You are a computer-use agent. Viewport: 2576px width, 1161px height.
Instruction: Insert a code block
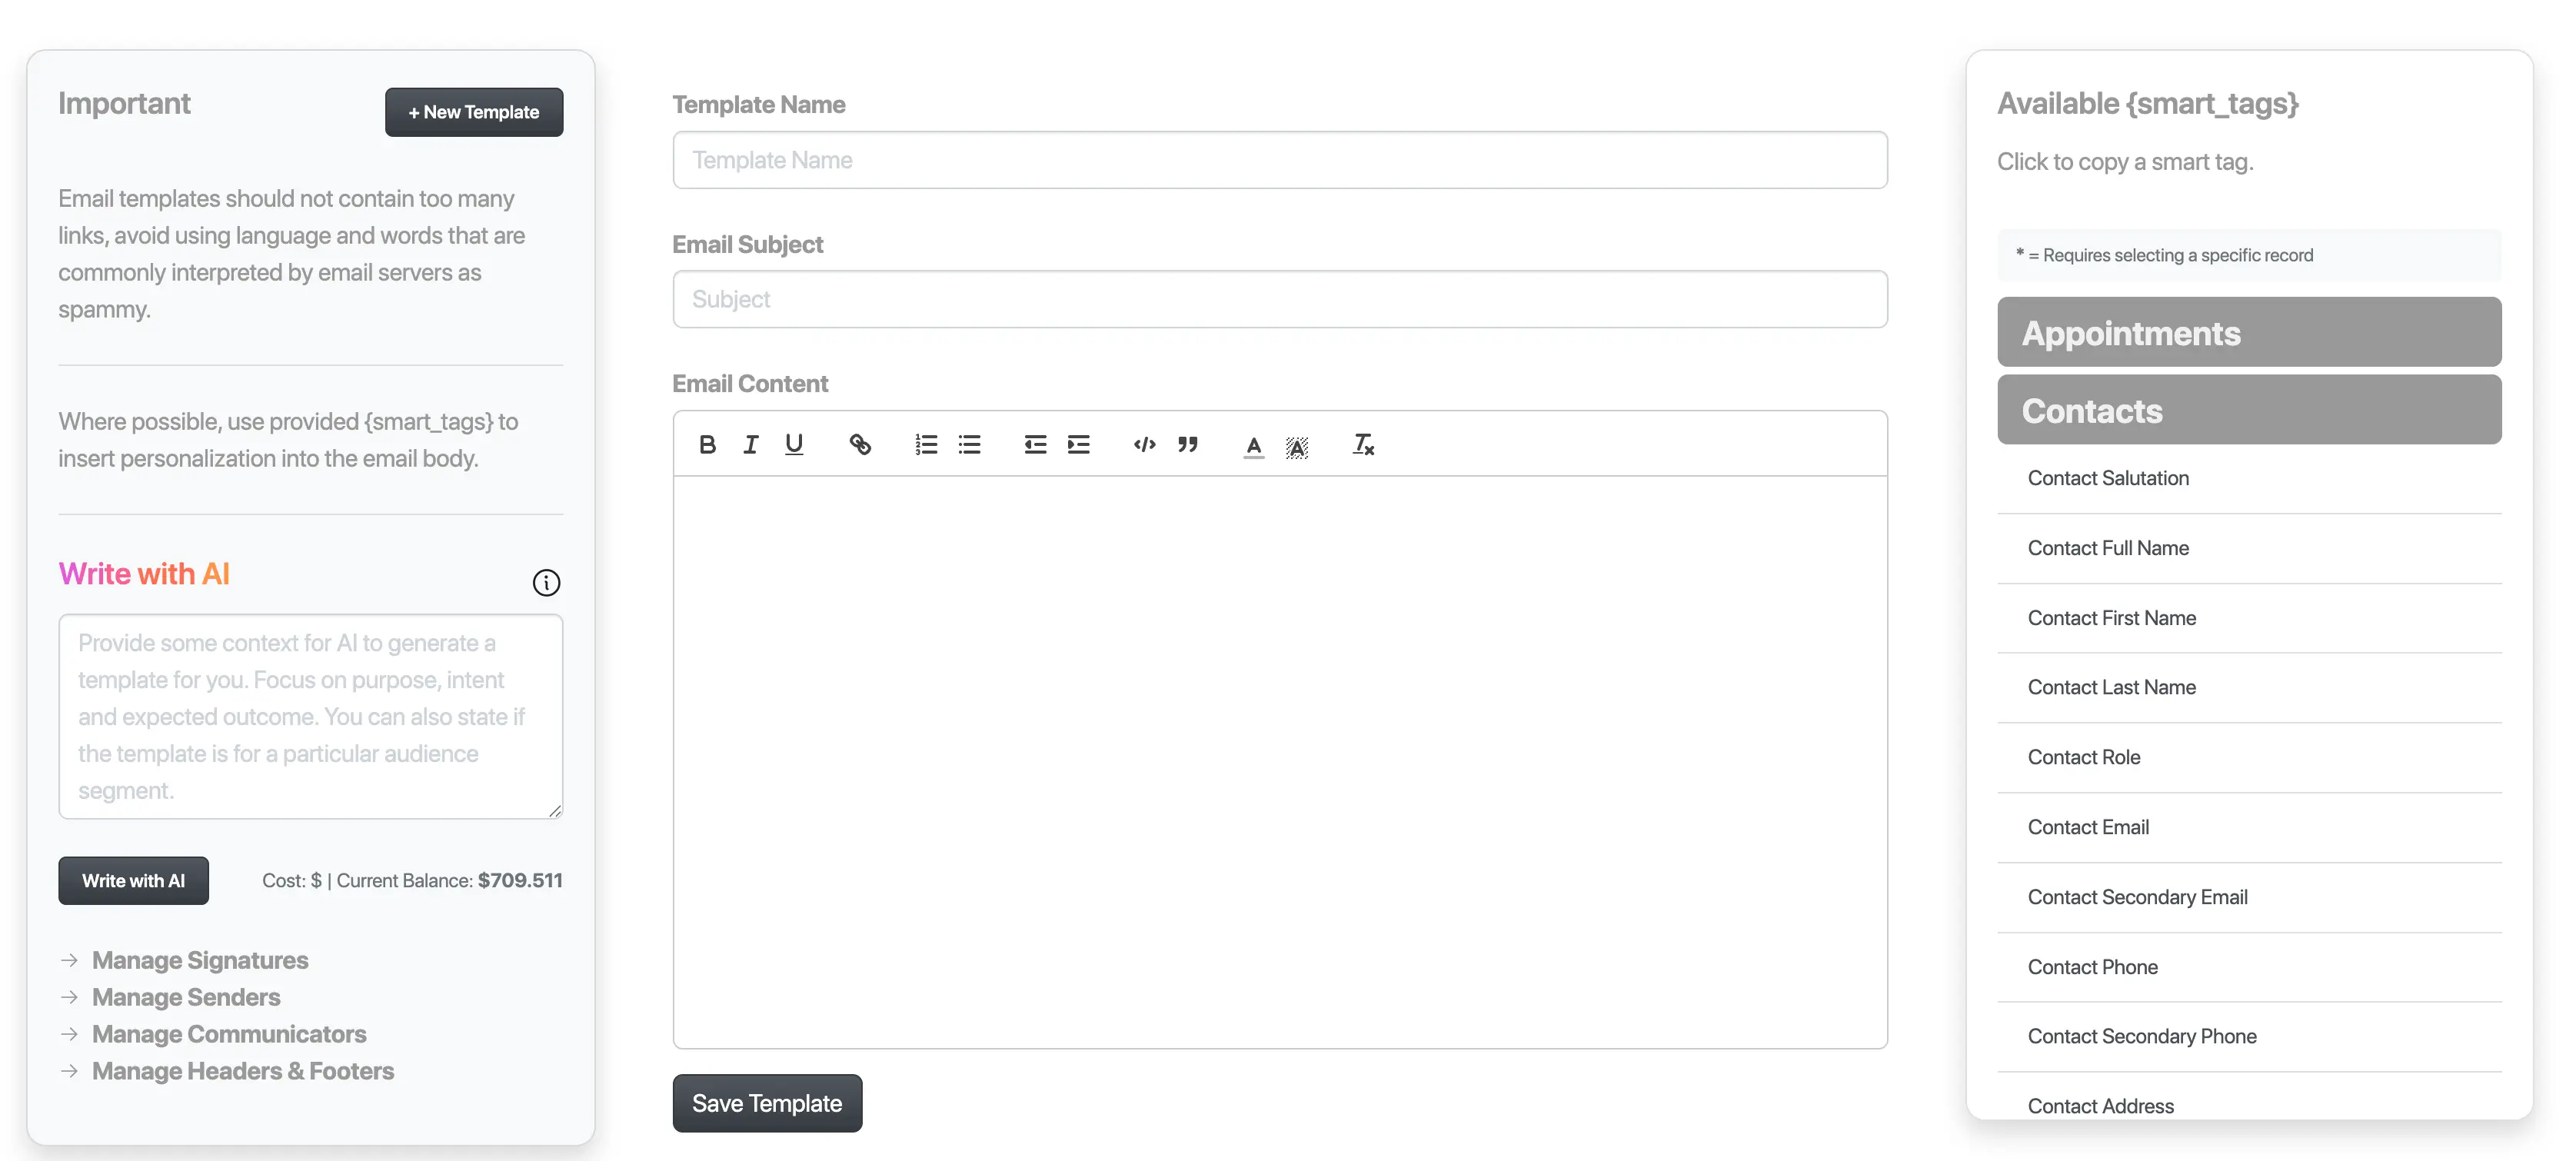coord(1144,445)
